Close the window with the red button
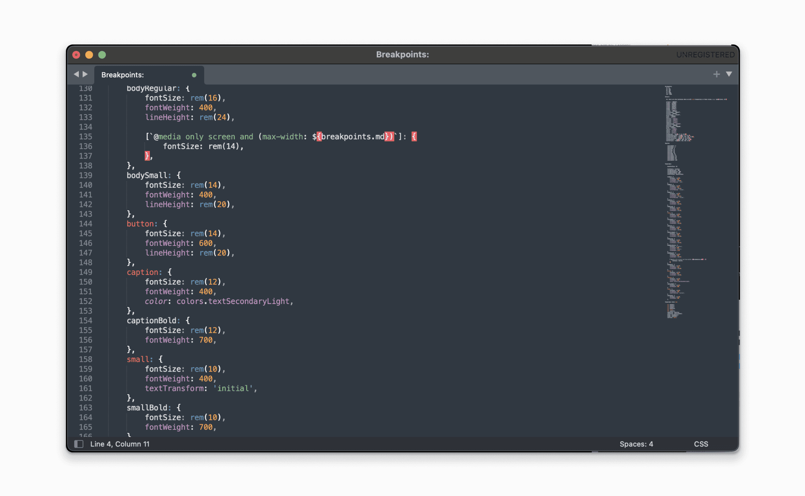 76,55
